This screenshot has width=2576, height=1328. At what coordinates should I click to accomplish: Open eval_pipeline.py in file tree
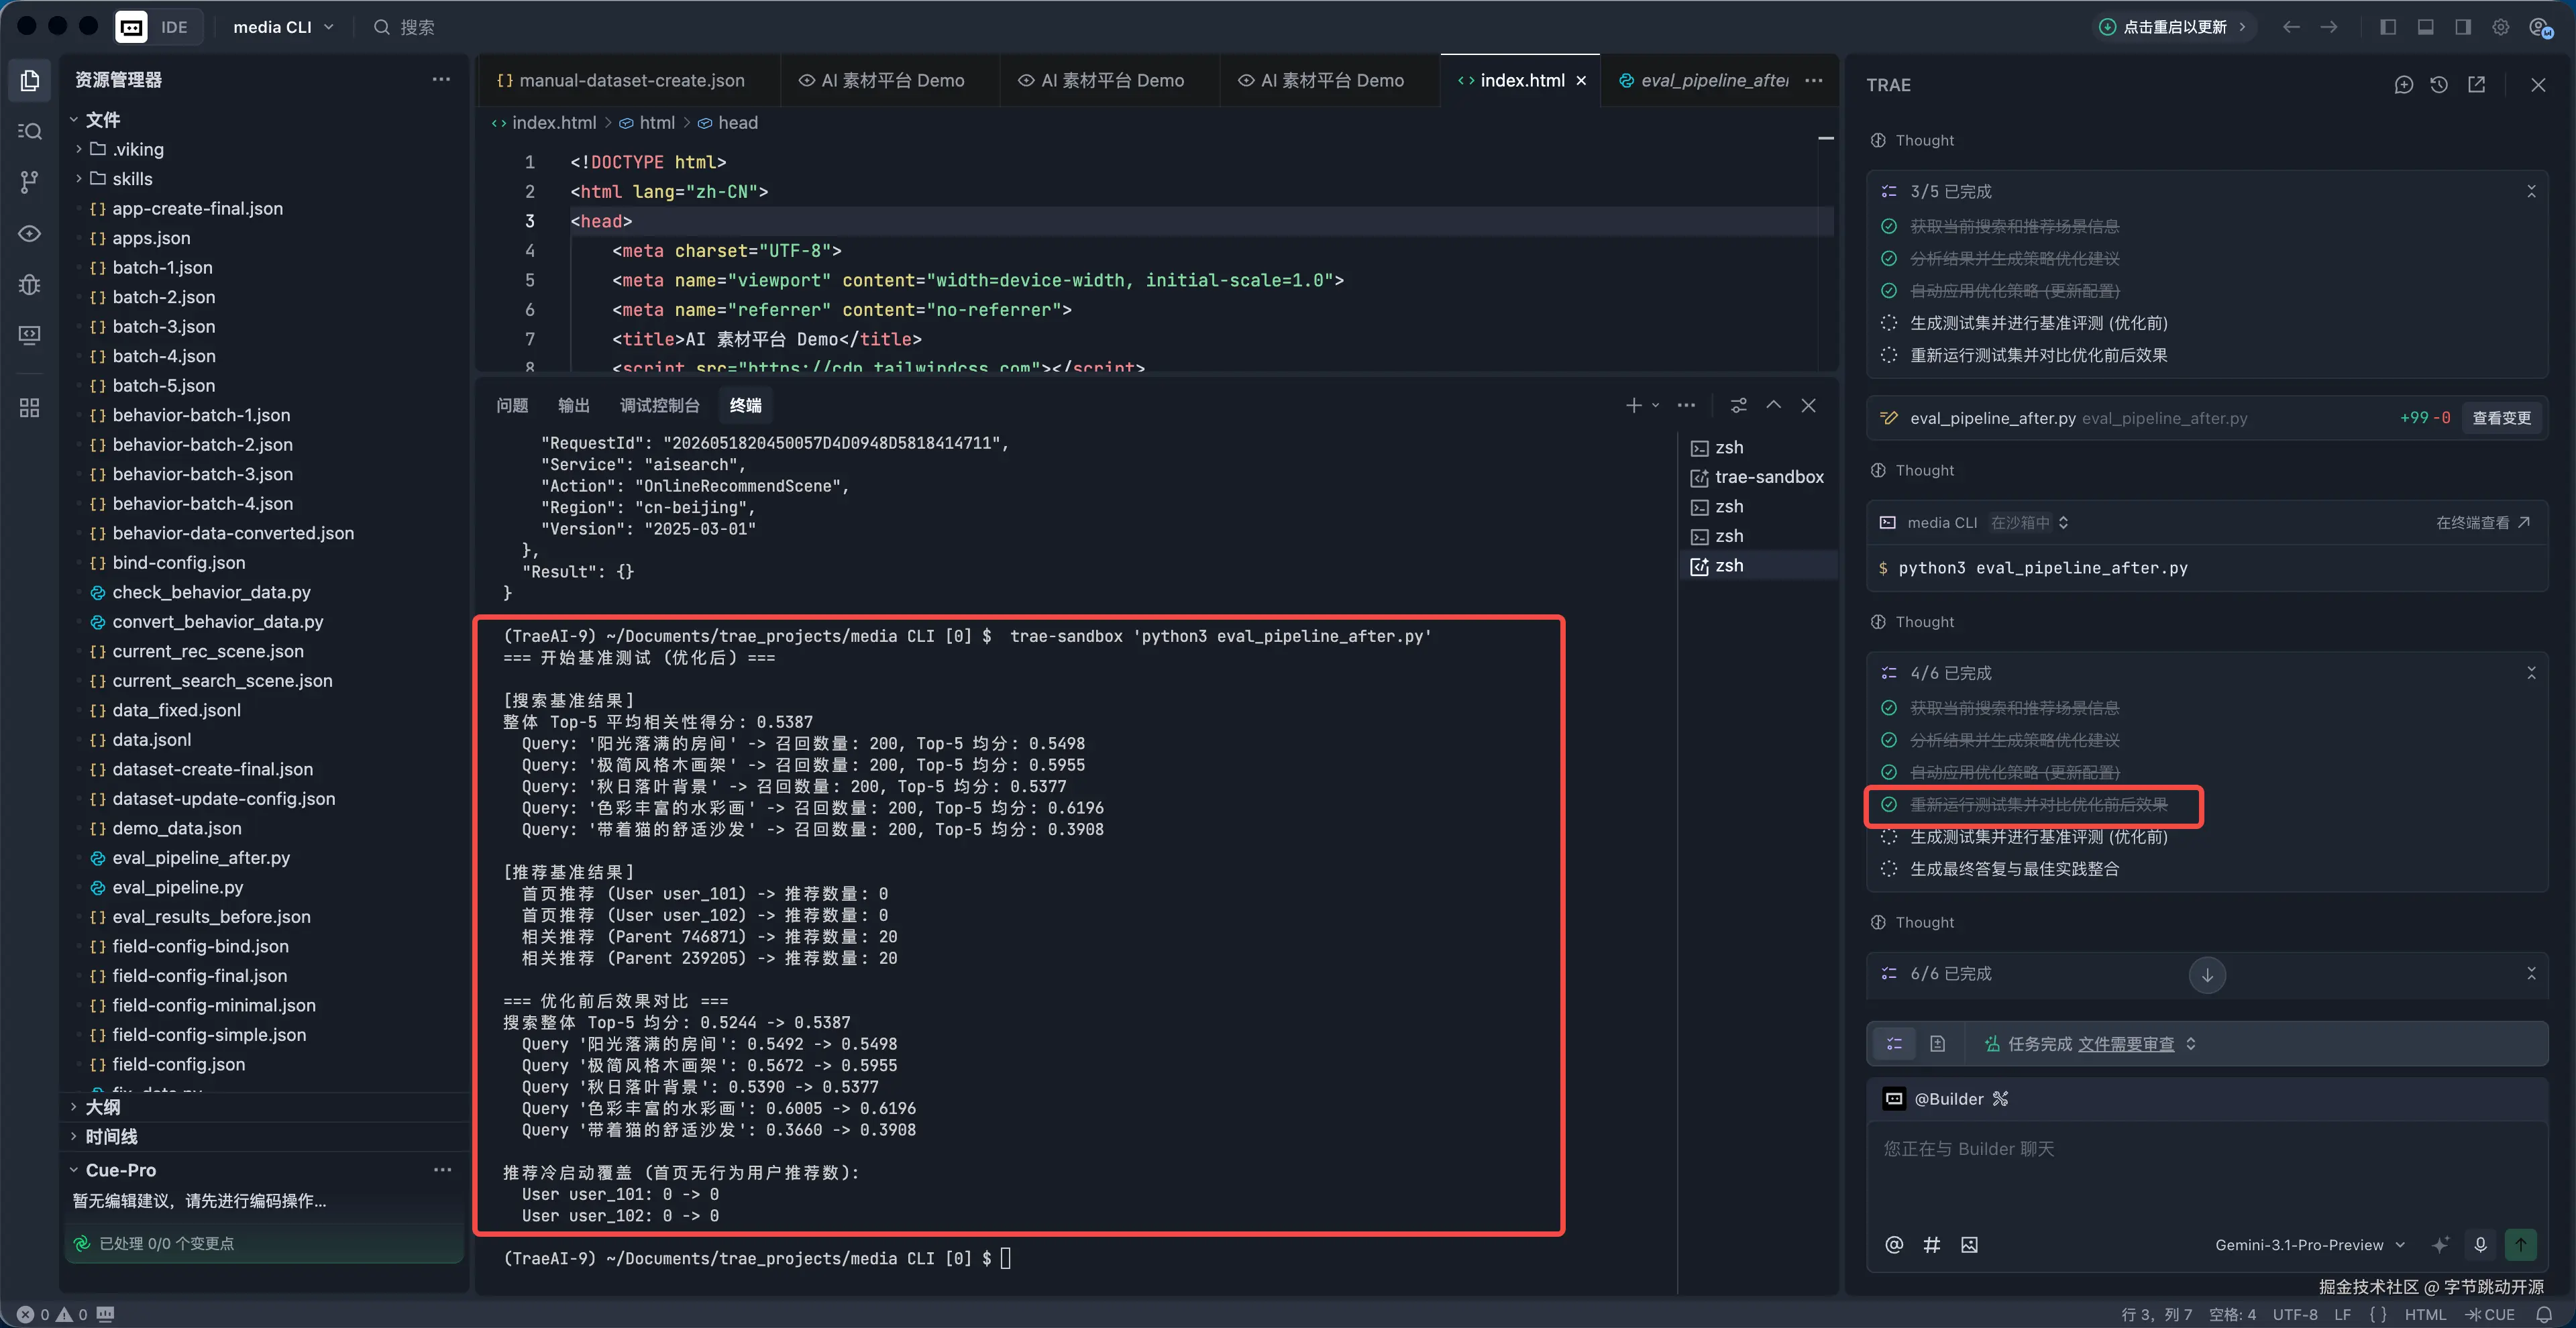[178, 887]
